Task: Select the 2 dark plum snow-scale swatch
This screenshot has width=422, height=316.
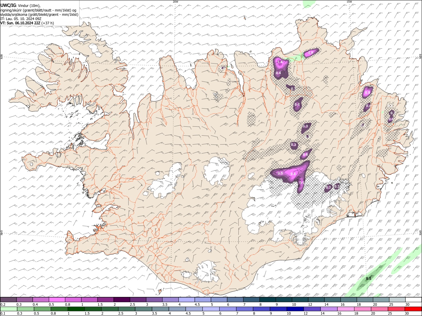Action: (x=122, y=300)
